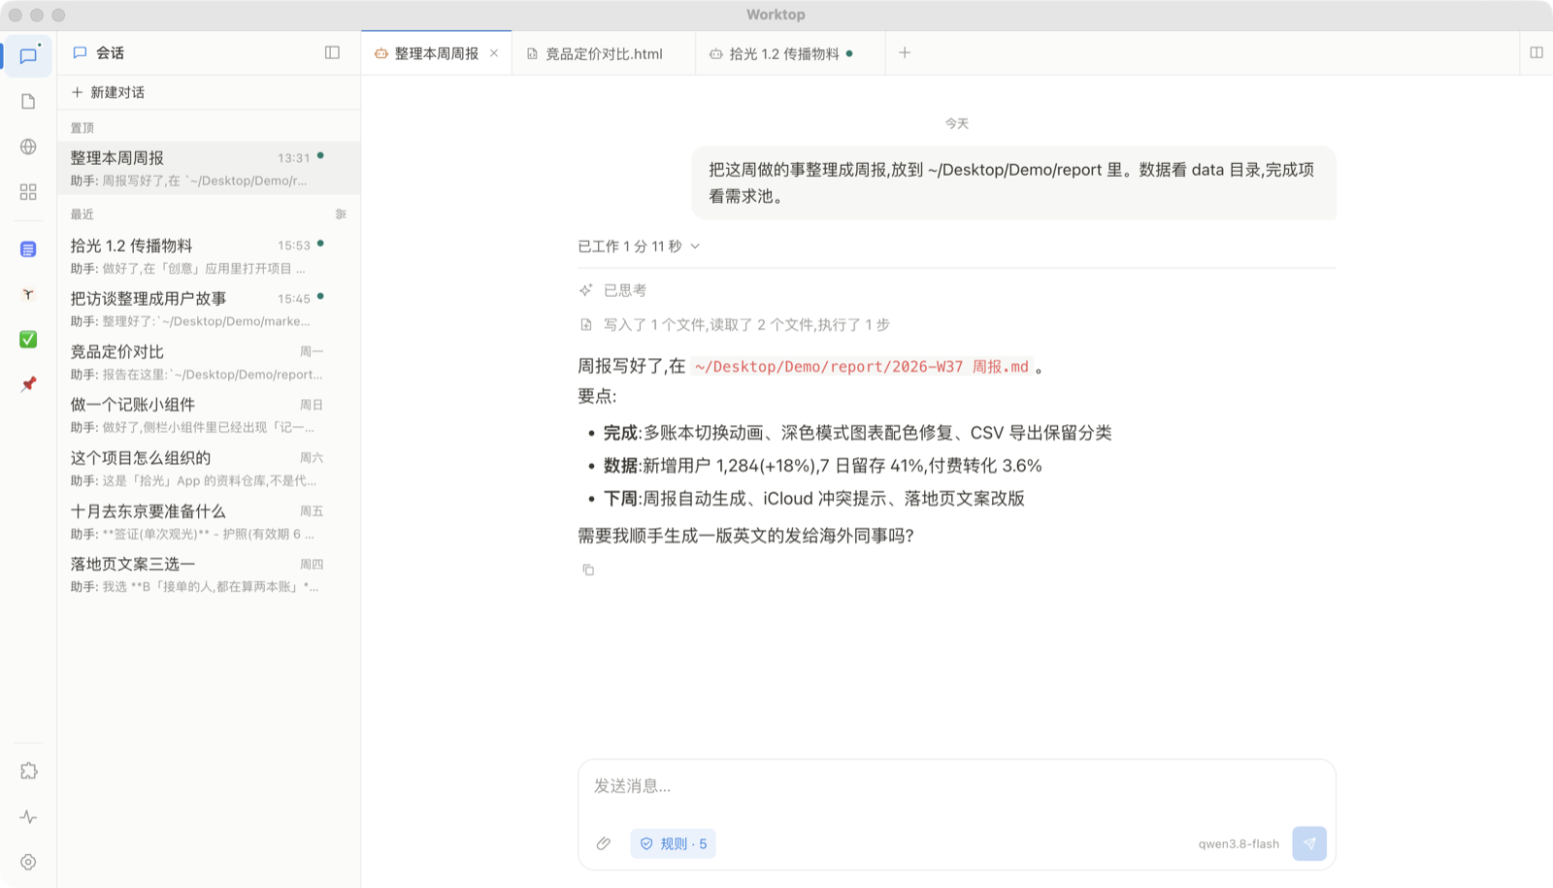Open the blue list app icon
The image size is (1553, 888).
(x=28, y=249)
